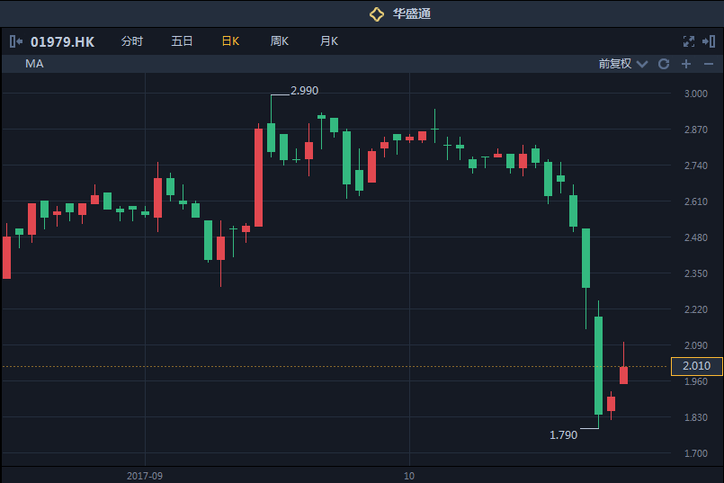Click the 华盛通 logo icon
724x483 pixels.
coord(377,13)
